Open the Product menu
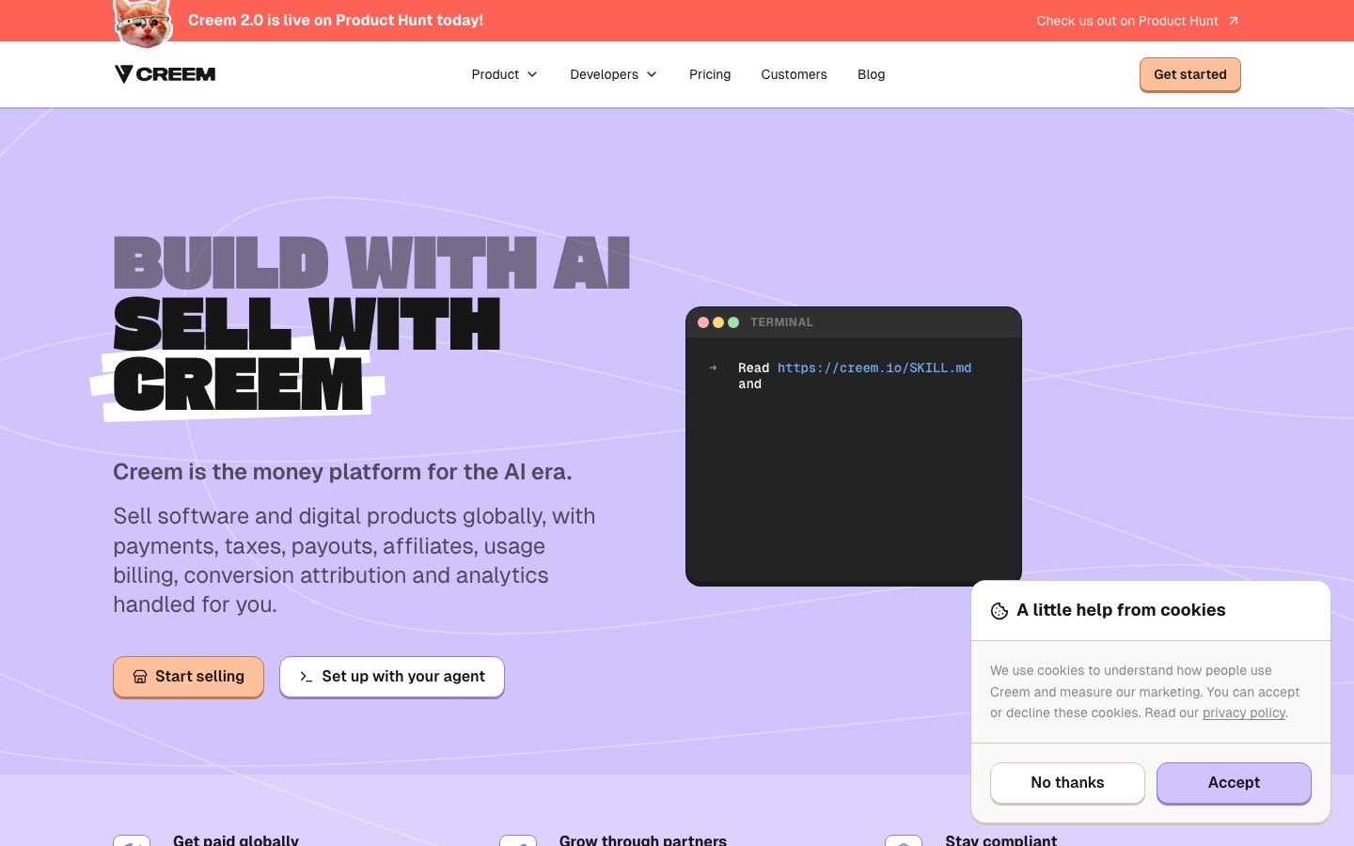 click(505, 74)
